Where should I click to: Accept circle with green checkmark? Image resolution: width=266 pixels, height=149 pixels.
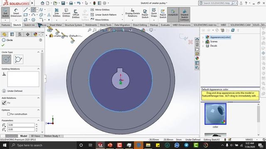[3, 45]
